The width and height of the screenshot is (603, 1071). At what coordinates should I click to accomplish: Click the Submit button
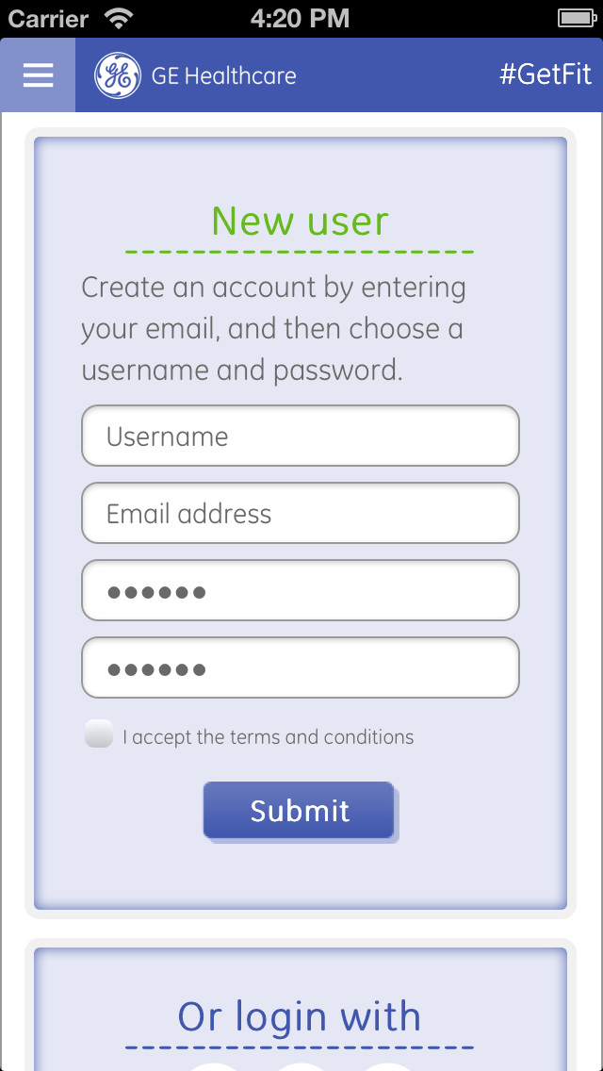(299, 811)
